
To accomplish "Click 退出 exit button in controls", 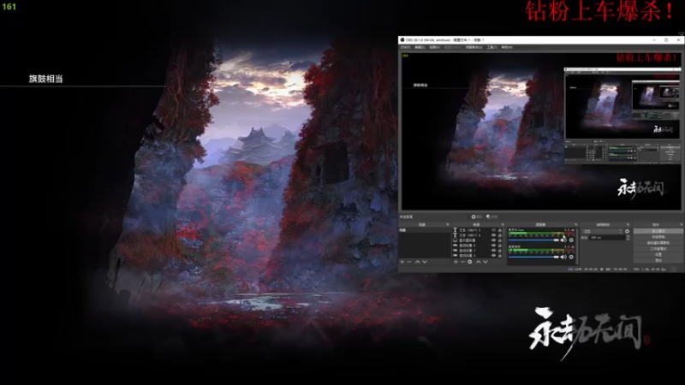I will pos(658,261).
